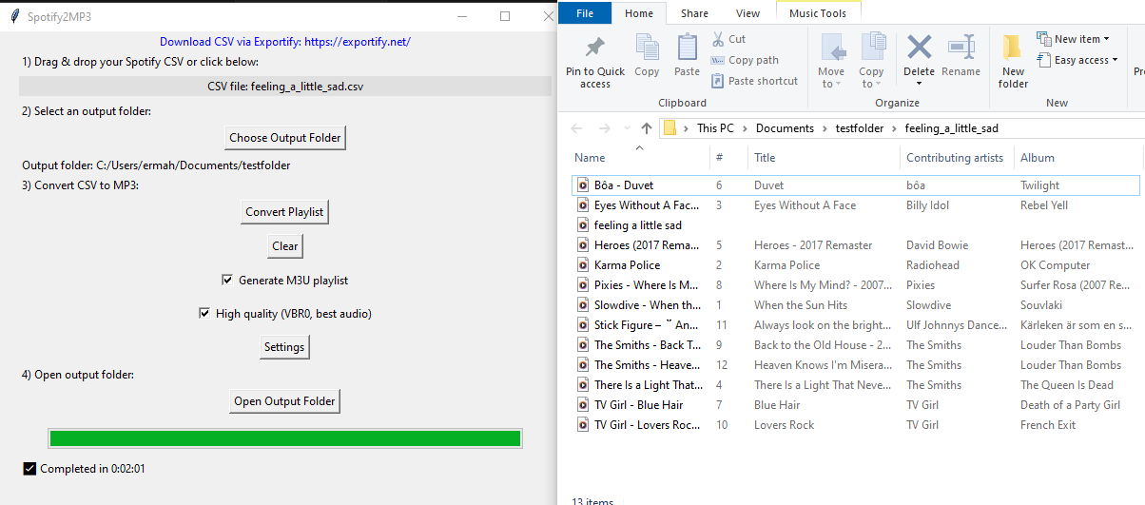This screenshot has width=1145, height=505.
Task: Click the Rename icon
Action: pos(961,48)
